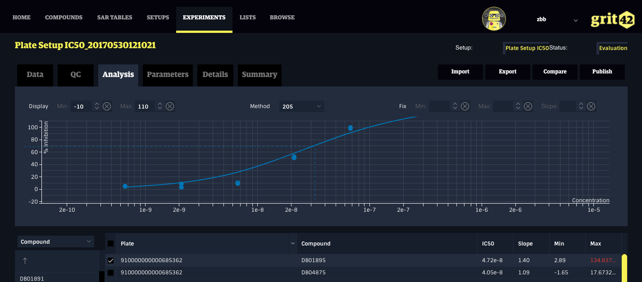Clear the Display Max value with X icon
The height and width of the screenshot is (282, 642).
click(170, 106)
